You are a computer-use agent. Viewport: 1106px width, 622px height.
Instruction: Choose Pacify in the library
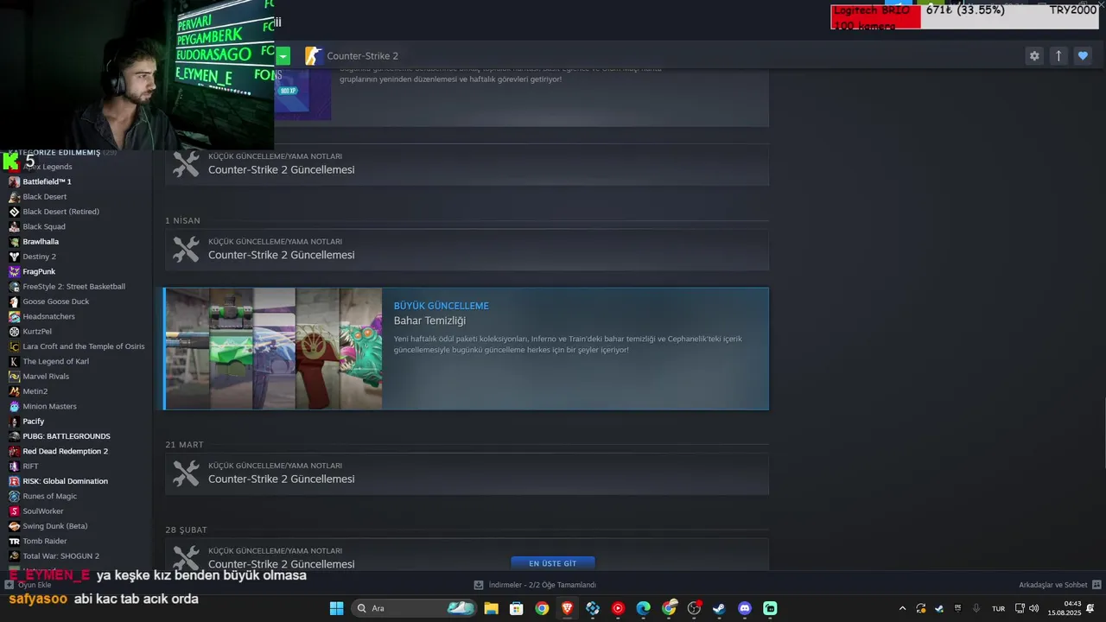[x=33, y=422]
